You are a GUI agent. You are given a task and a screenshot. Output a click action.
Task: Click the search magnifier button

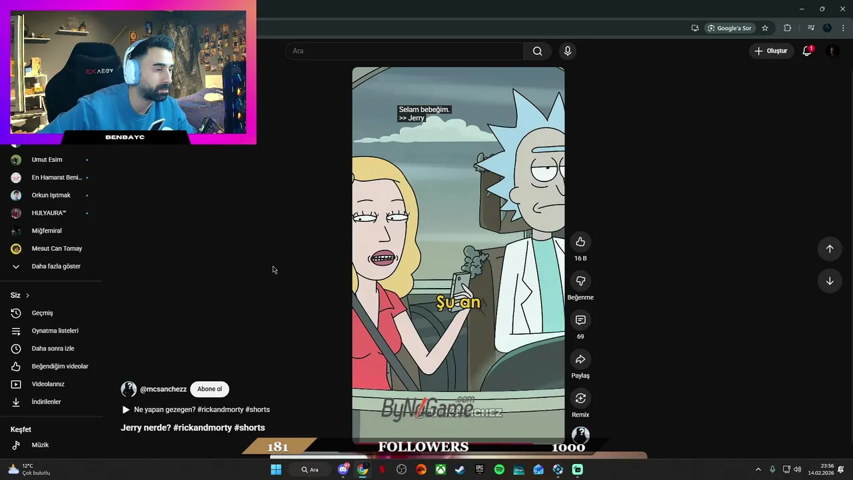(537, 51)
